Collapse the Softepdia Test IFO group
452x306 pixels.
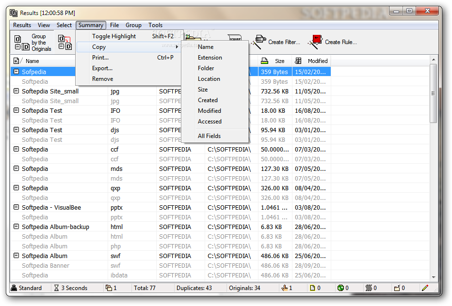[x=16, y=110]
